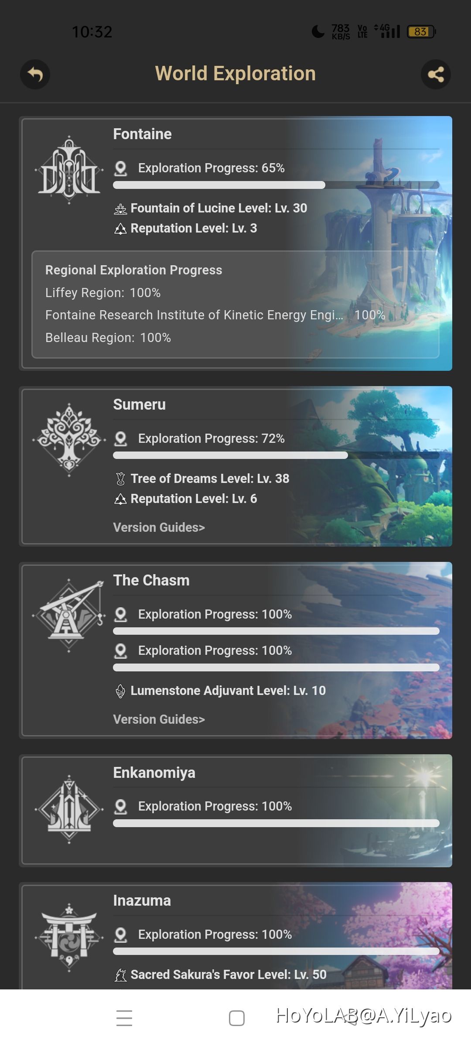Screen dimensions: 471x1047
Task: Tap the Sacred Sakura's Favor Level icon
Action: (x=120, y=975)
